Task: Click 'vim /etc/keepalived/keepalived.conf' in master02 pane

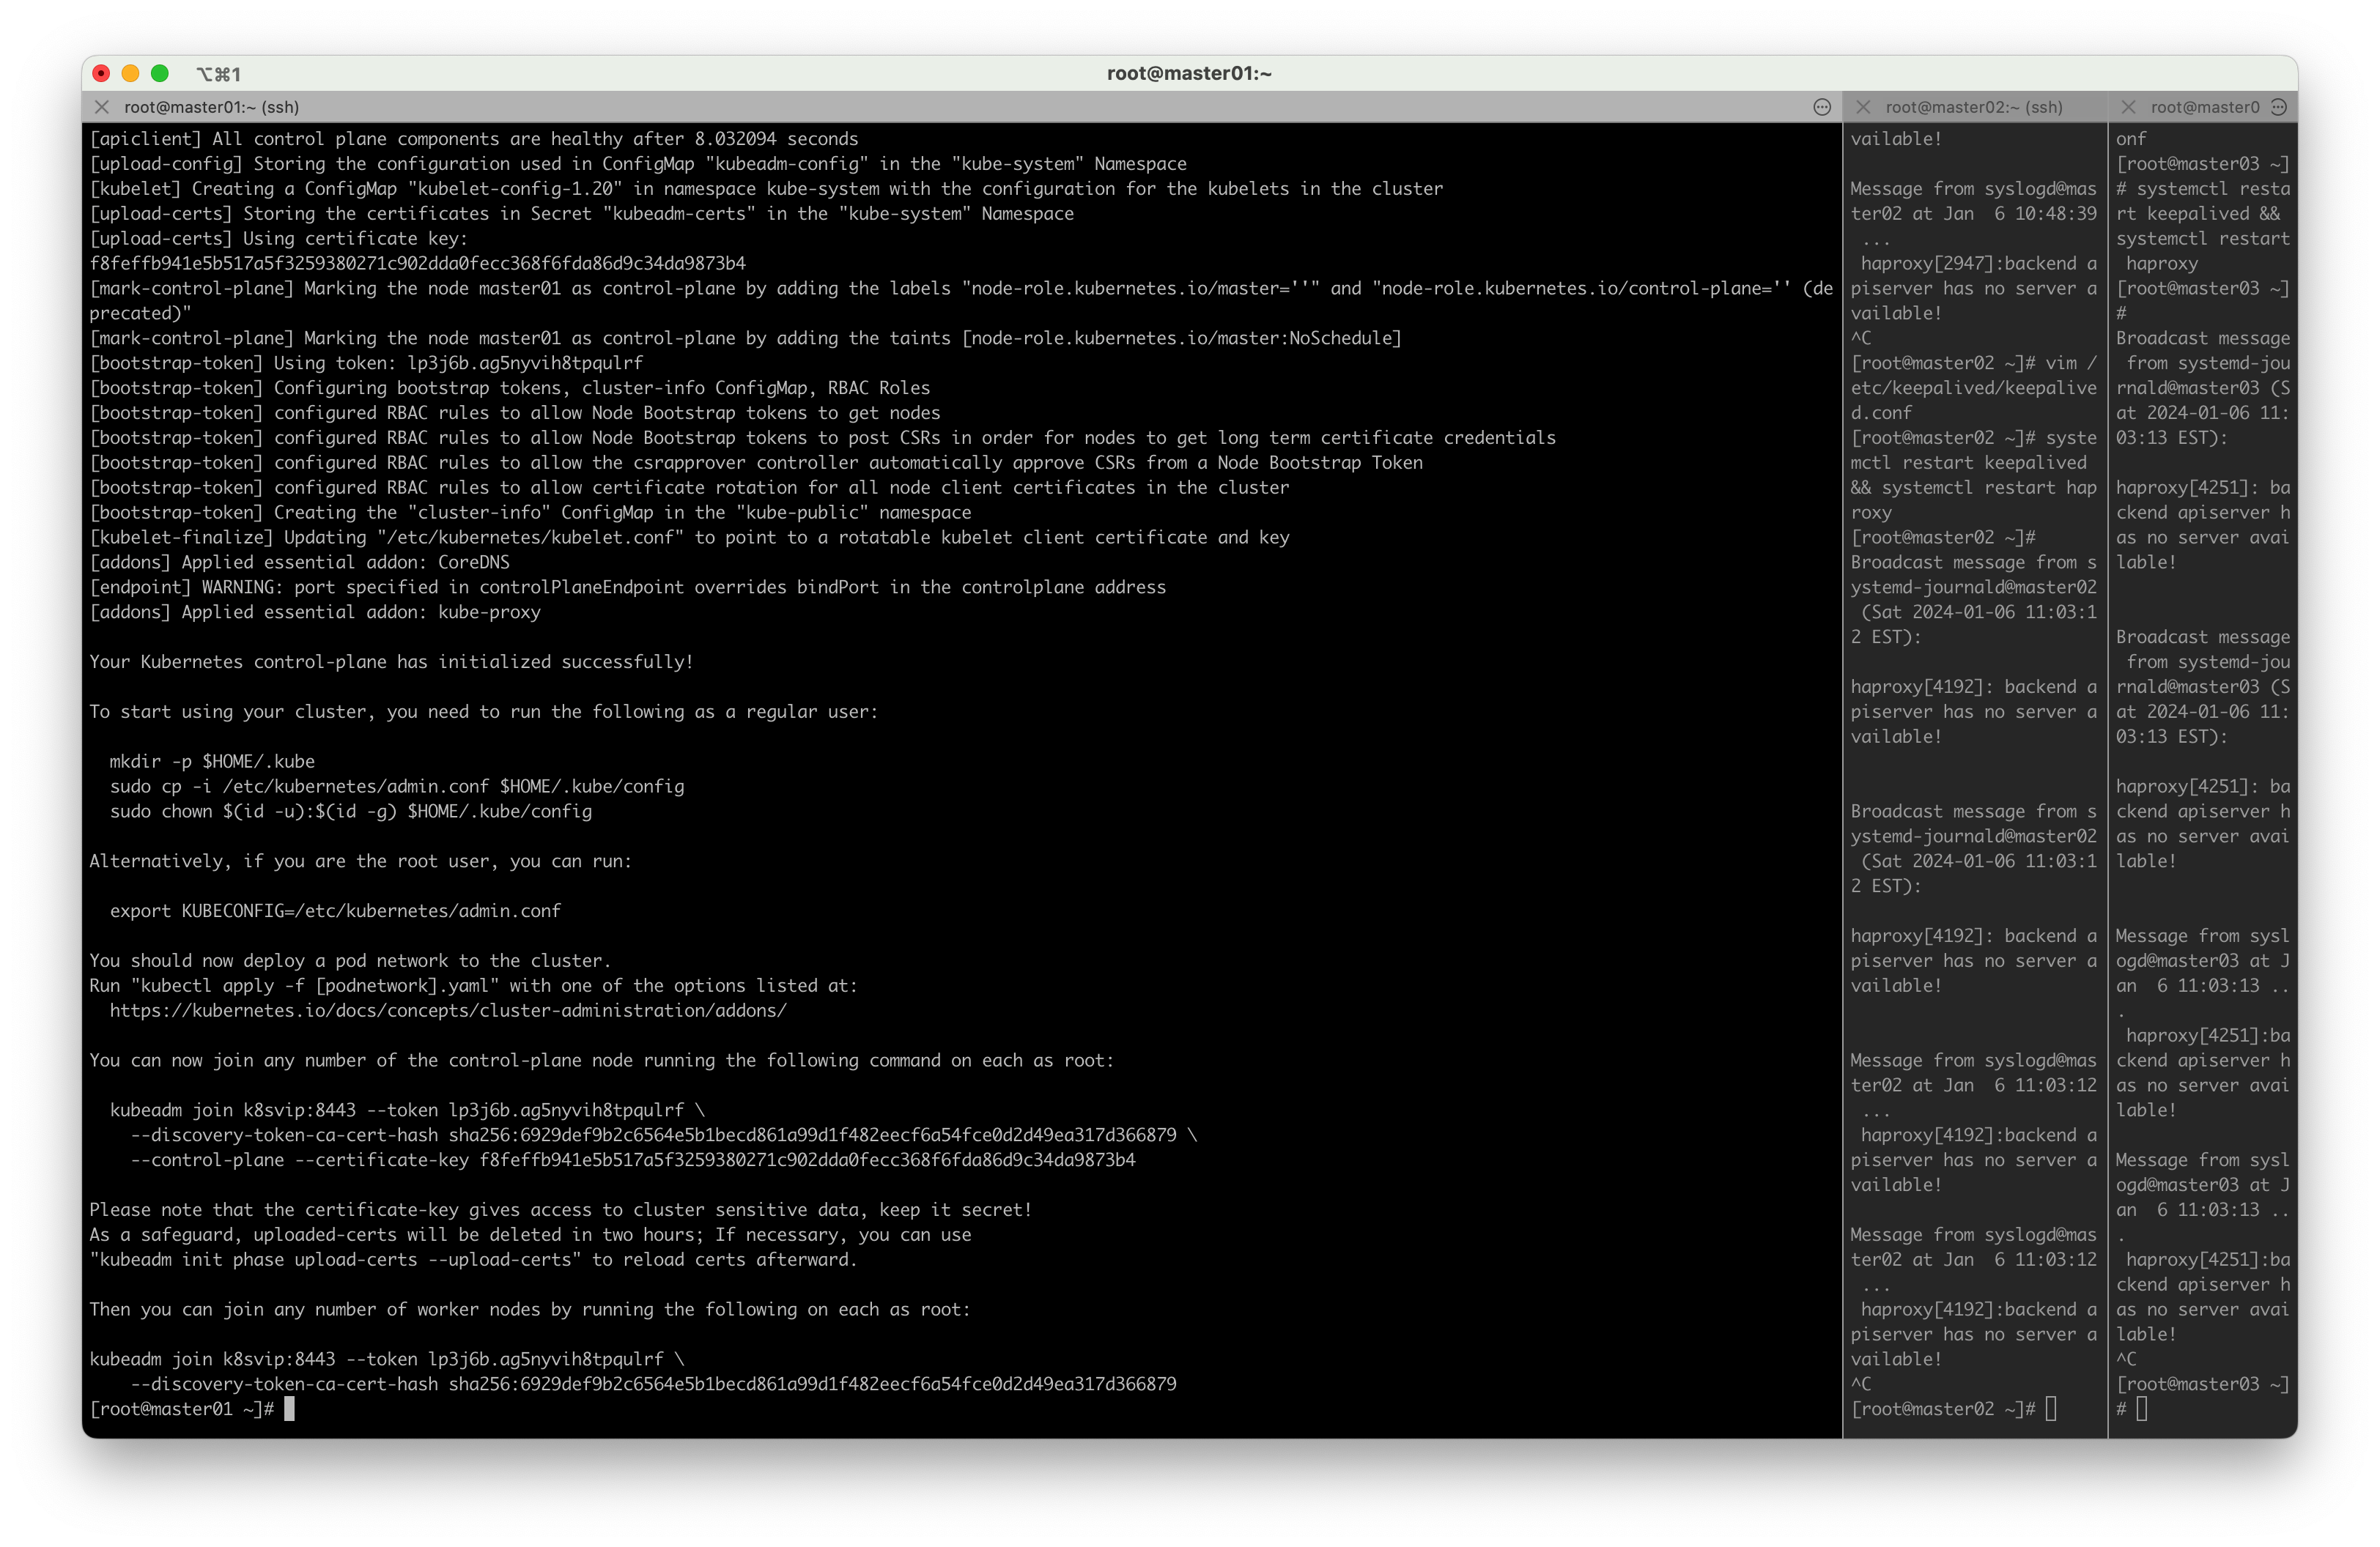Action: click(1973, 387)
